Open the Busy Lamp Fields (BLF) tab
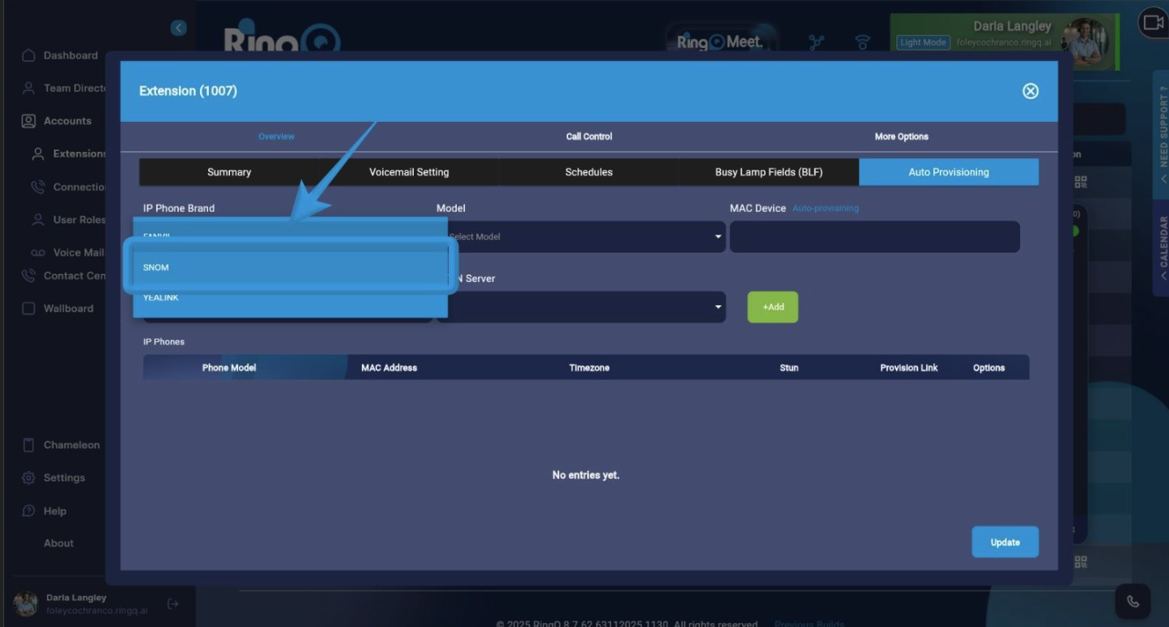 [767, 171]
